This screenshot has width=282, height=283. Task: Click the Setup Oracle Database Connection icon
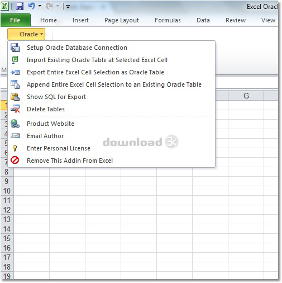pos(15,48)
